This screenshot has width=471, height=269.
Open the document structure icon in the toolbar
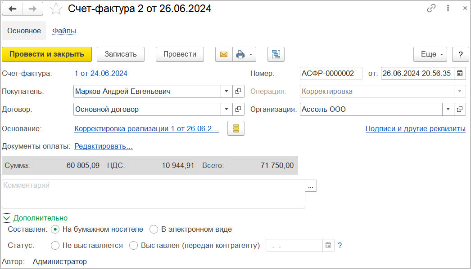click(x=276, y=54)
